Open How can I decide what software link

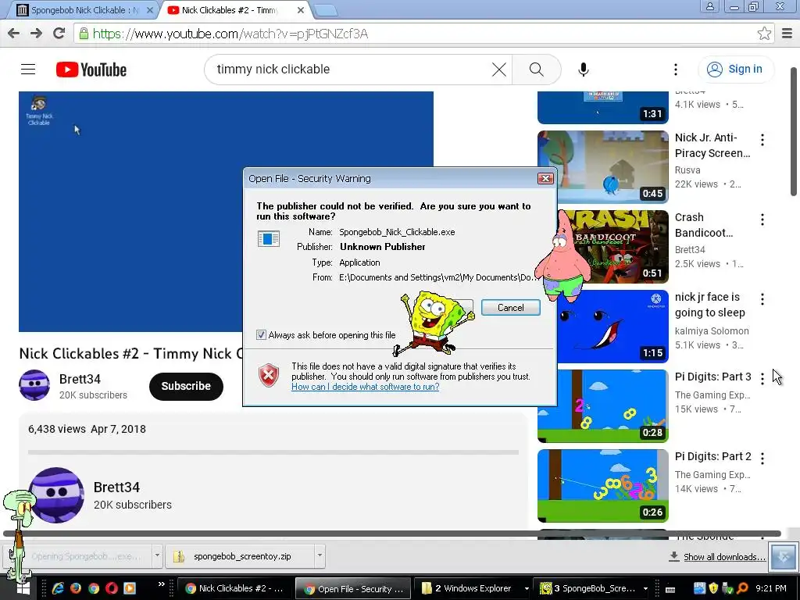pyautogui.click(x=366, y=387)
